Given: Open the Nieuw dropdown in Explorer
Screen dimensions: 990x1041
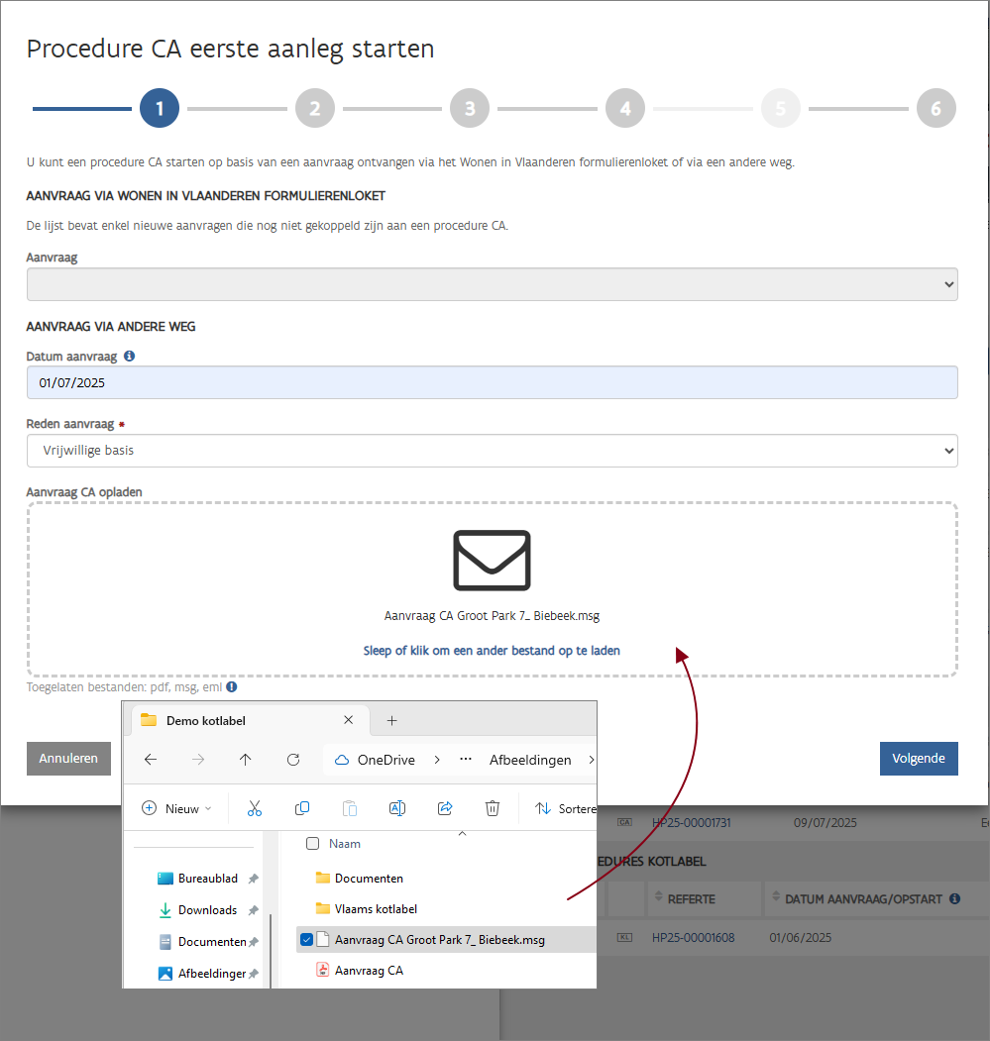Looking at the screenshot, I should tap(177, 808).
